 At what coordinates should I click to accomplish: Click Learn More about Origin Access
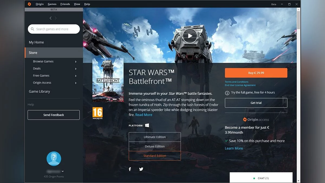234,148
